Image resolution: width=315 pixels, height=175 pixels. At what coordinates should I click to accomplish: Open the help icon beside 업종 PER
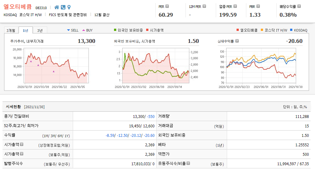coord(235,6)
